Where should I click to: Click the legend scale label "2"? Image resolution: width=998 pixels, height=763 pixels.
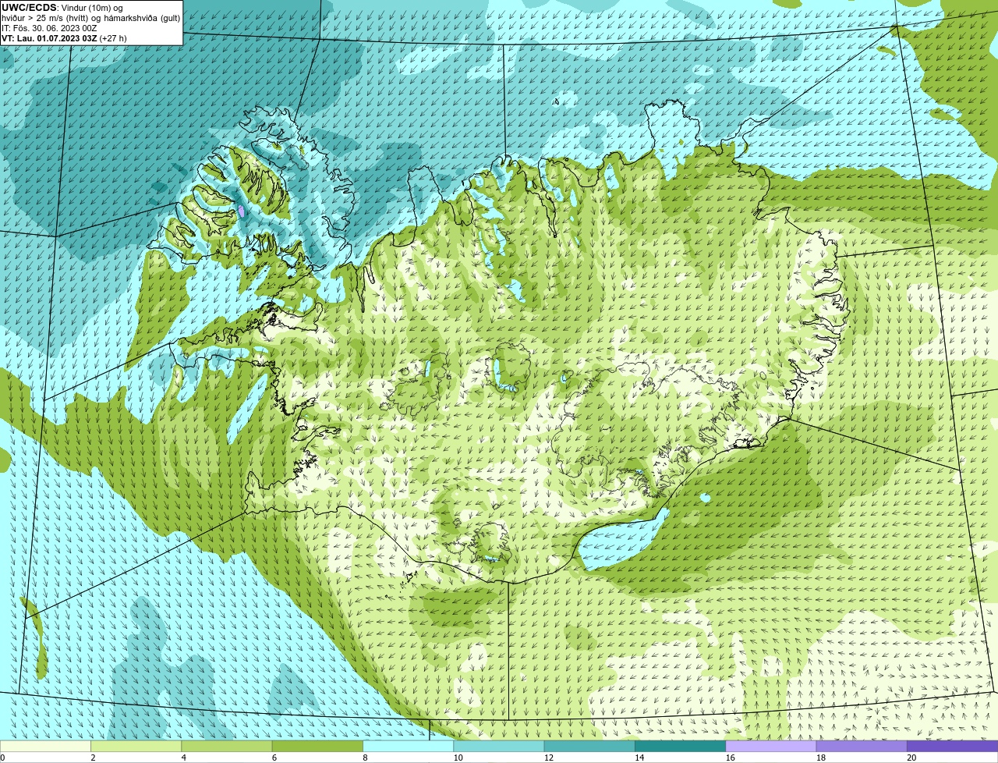pos(93,758)
